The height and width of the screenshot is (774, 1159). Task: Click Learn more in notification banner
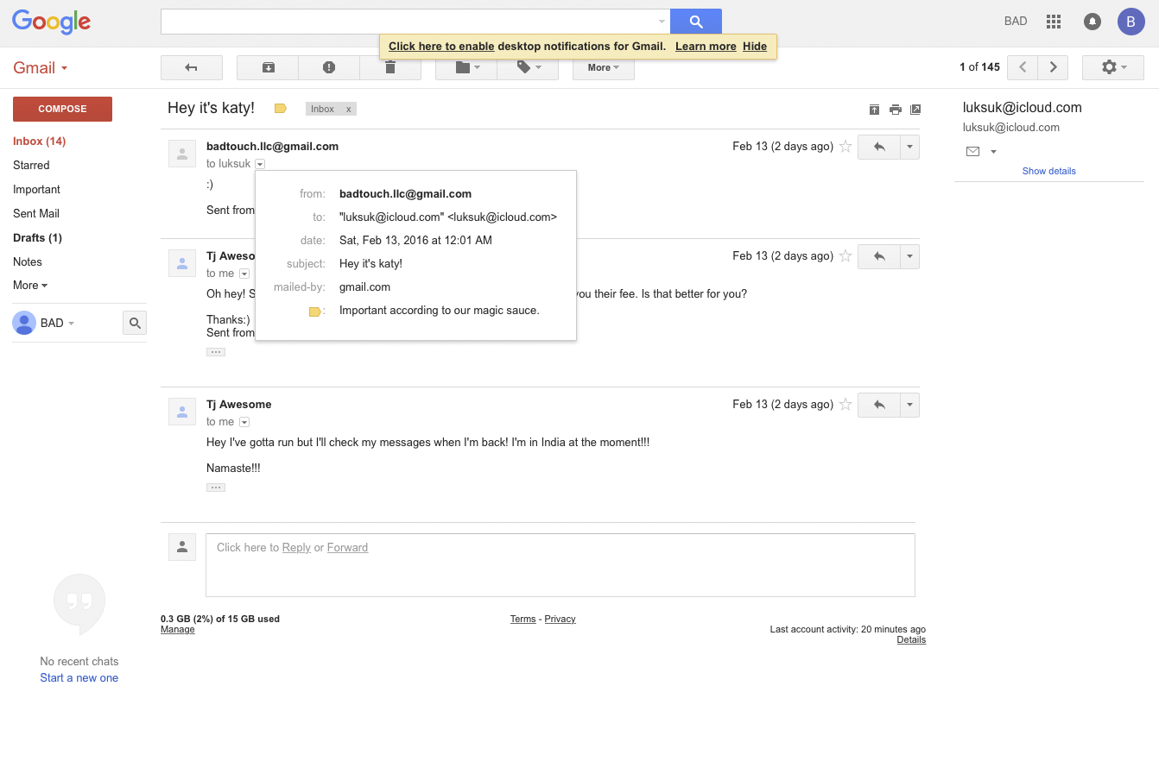706,47
